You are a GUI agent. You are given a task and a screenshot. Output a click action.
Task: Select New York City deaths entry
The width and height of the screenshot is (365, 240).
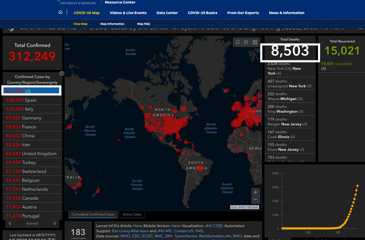point(290,69)
